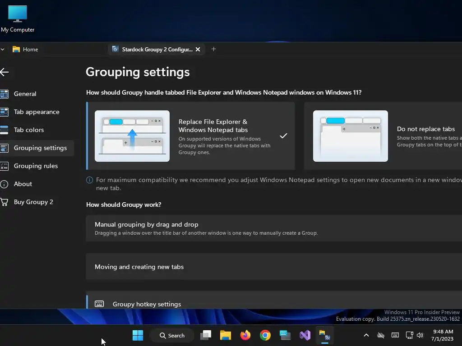Click the Grouping rules sidebar icon
The image size is (462, 346).
click(4, 166)
